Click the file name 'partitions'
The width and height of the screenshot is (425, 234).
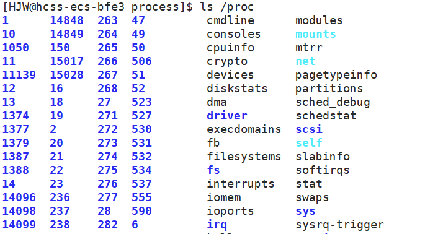(329, 89)
